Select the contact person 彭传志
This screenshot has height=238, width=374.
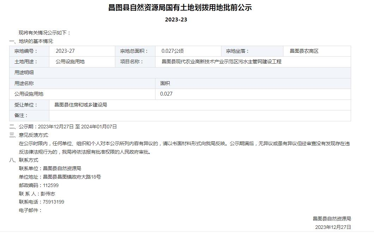[48, 194]
